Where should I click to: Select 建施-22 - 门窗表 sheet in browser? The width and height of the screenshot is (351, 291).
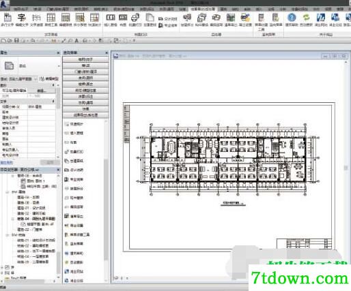30,230
